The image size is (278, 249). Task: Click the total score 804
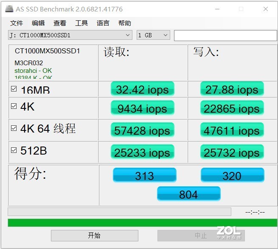point(188,194)
